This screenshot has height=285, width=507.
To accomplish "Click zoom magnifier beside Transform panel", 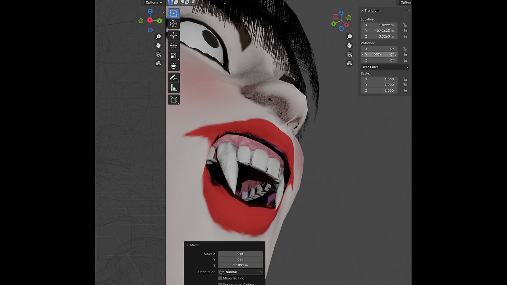I will tap(349, 37).
